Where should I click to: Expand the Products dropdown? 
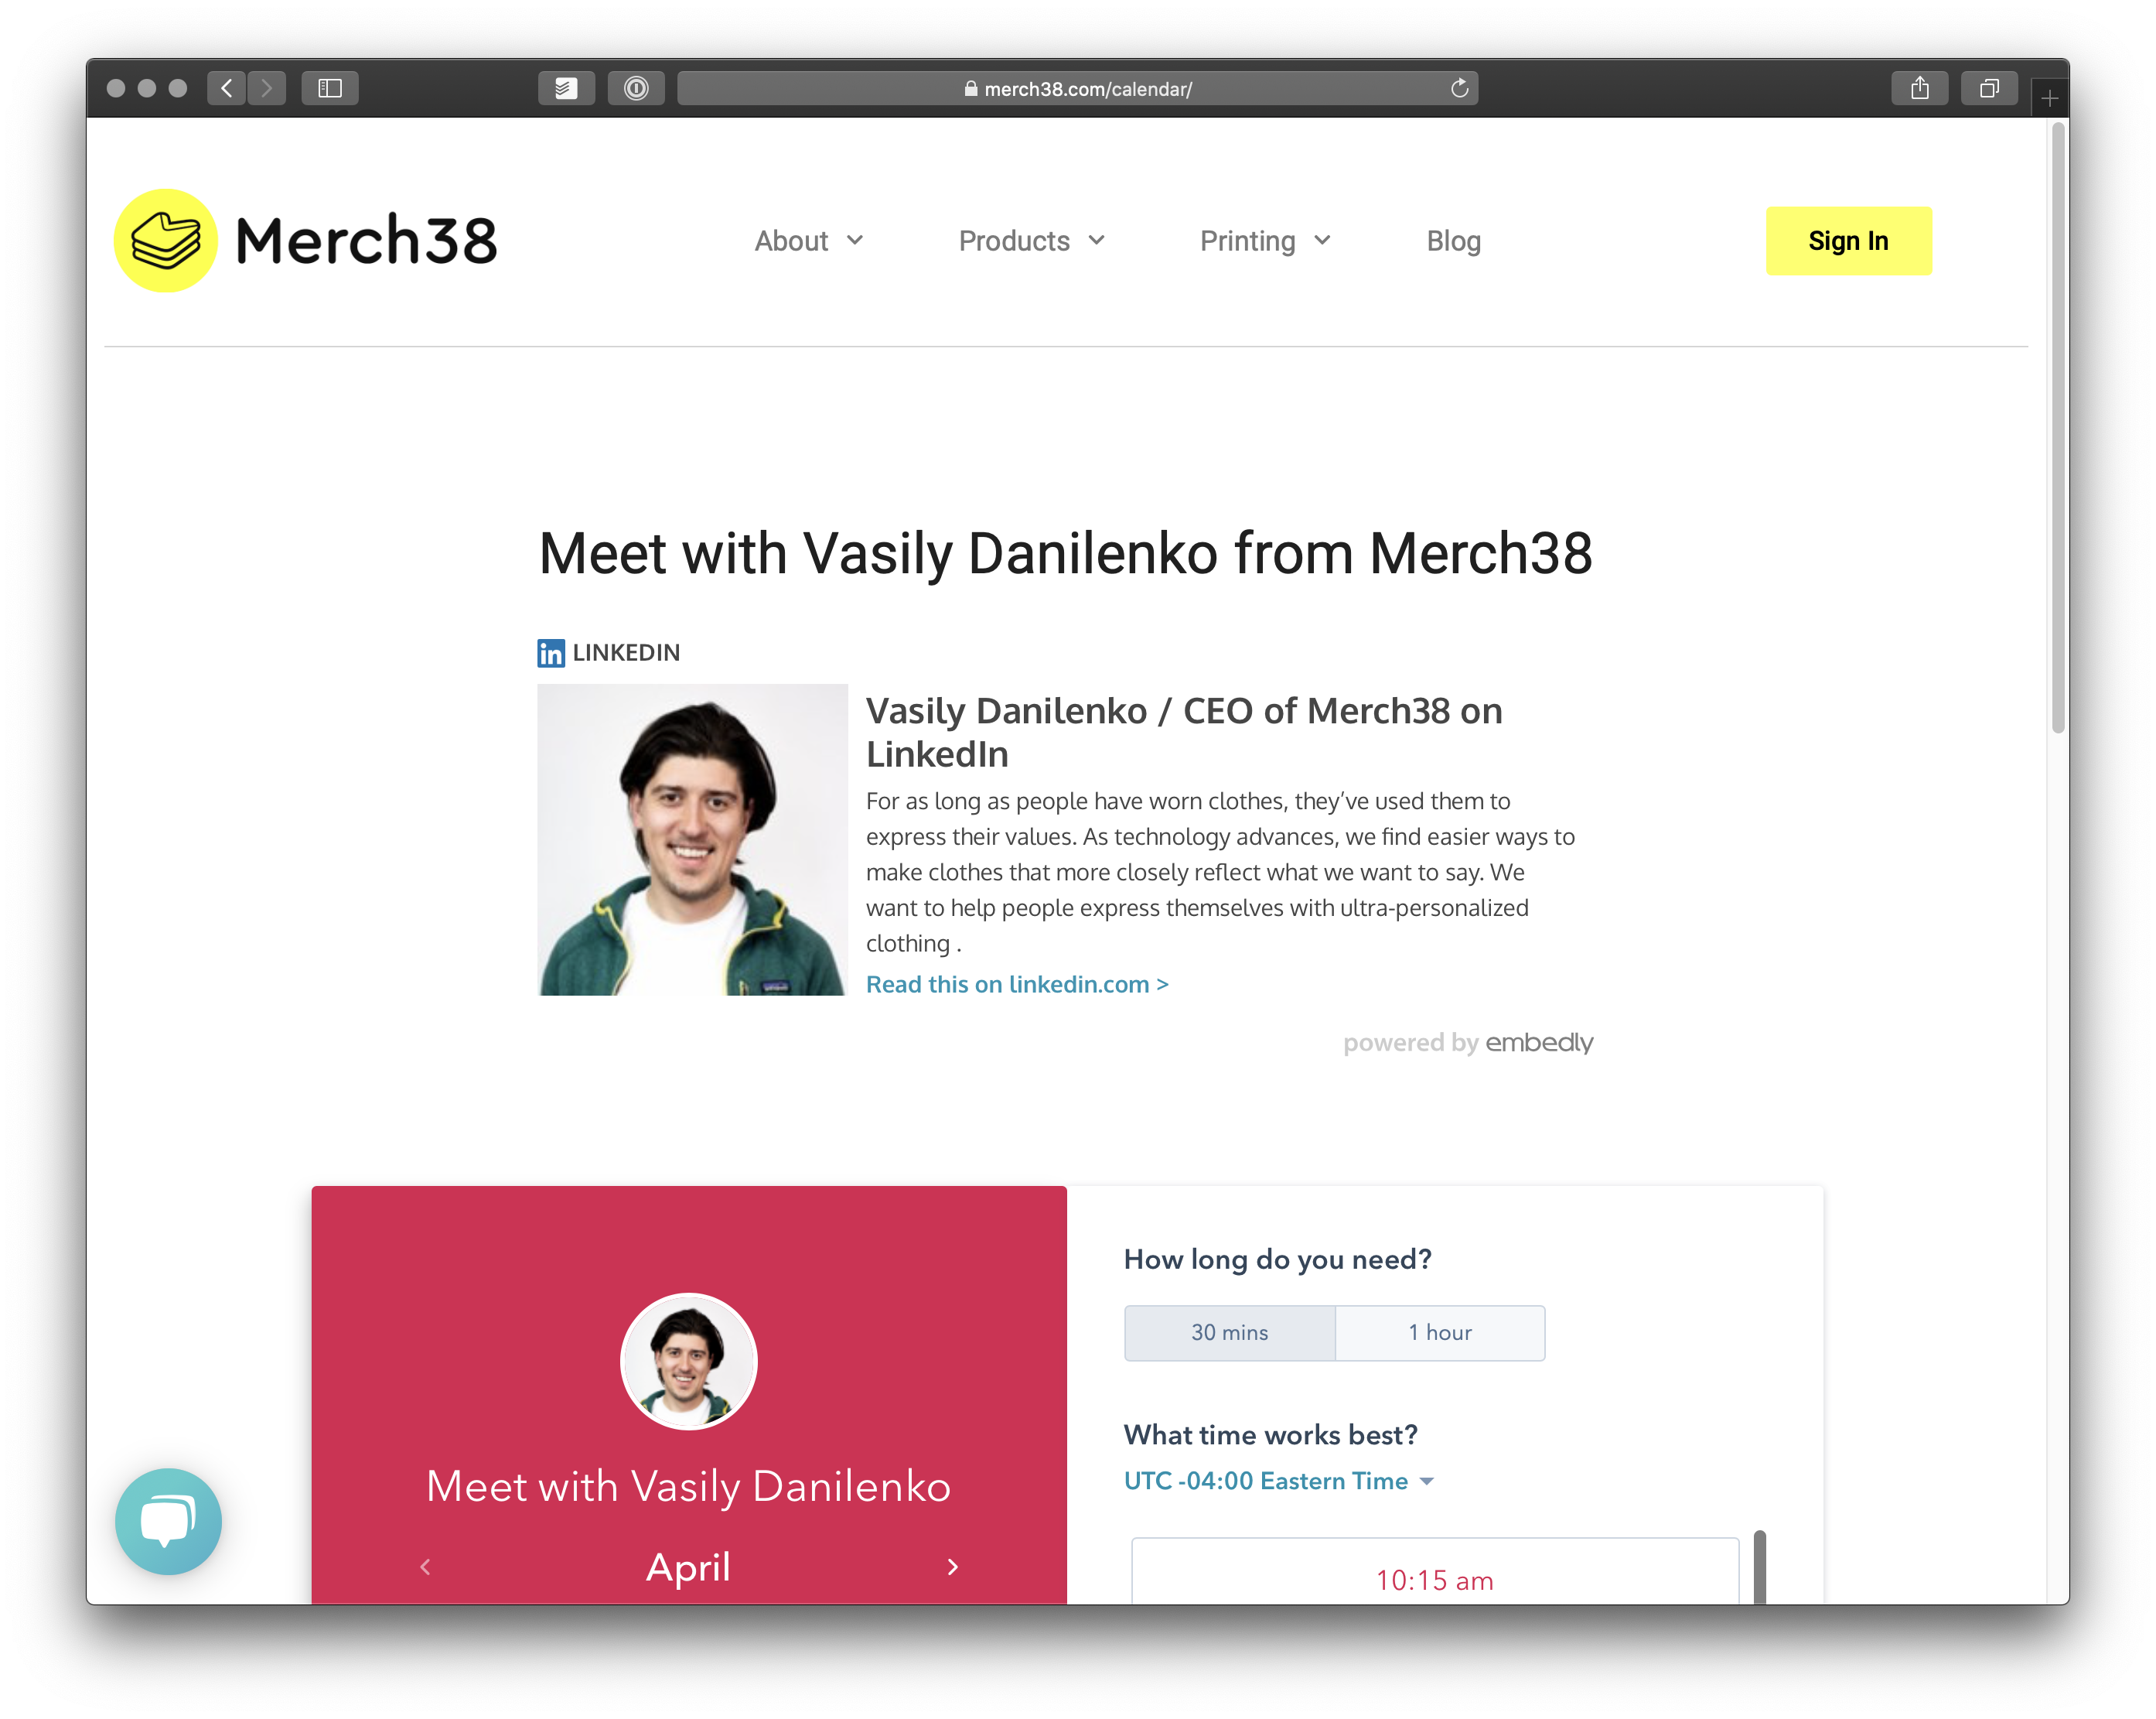1031,240
